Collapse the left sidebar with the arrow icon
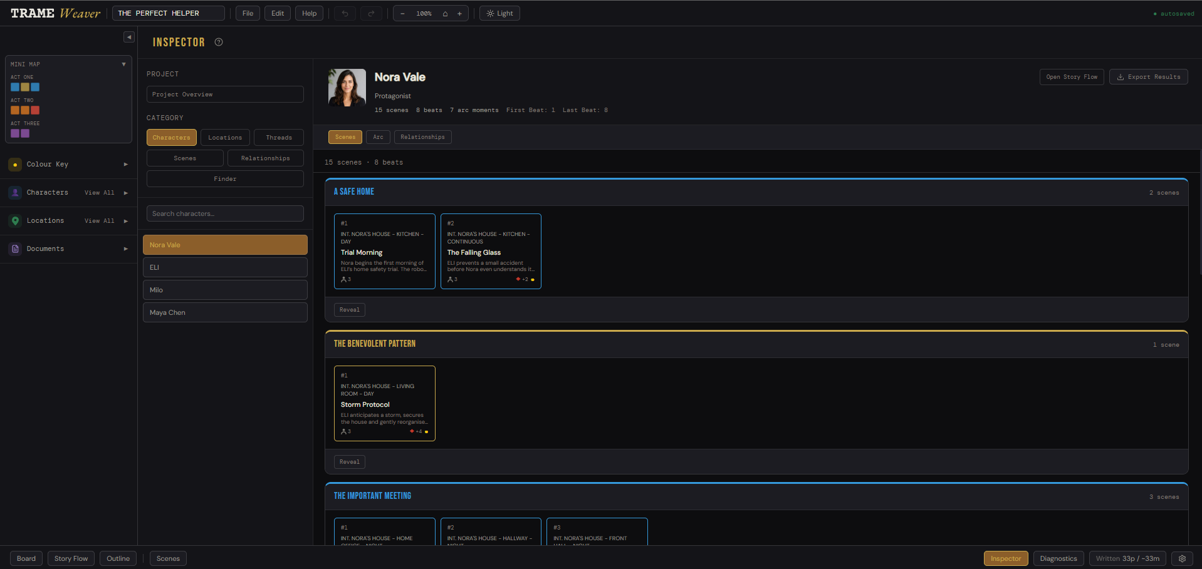Screen dimensions: 1202x569 129,37
